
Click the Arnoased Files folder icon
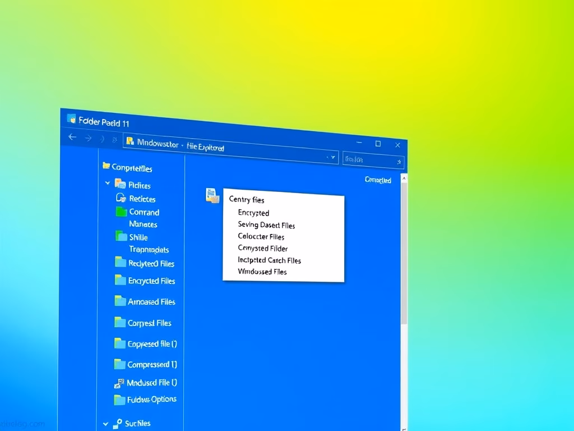tap(121, 301)
